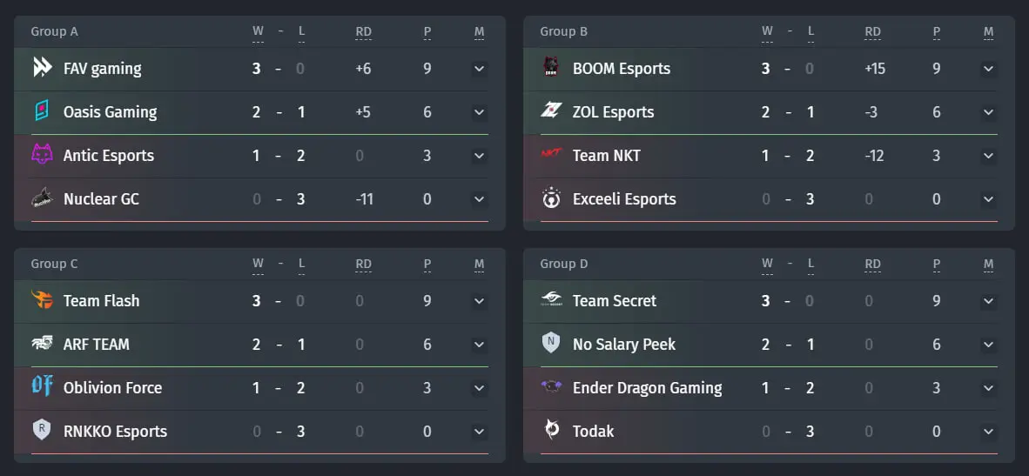Expand matches for ARF TEAM
Image resolution: width=1029 pixels, height=476 pixels.
479,345
